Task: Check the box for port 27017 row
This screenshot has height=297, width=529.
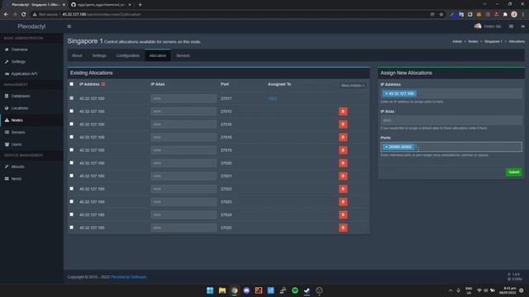Action: point(72,98)
